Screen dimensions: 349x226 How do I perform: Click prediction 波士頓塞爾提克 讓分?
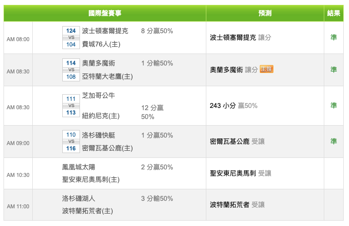click(x=240, y=38)
